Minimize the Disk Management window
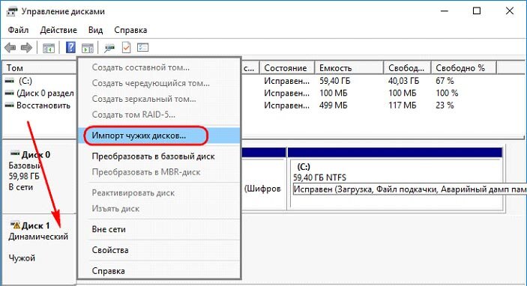527x286 pixels. [445, 11]
